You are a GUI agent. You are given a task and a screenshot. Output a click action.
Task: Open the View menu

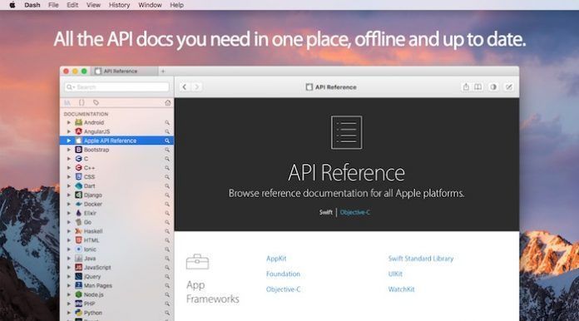[x=93, y=5]
